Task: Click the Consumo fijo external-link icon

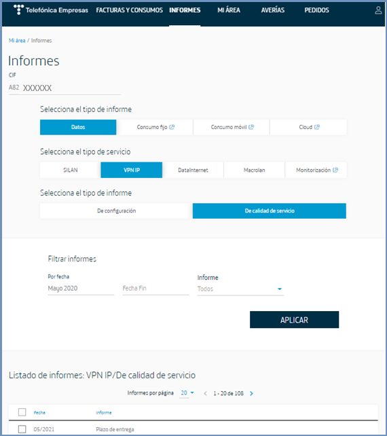Action: coord(172,127)
